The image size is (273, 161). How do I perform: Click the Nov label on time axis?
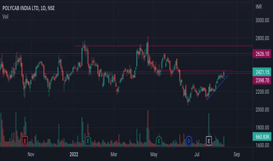31,154
